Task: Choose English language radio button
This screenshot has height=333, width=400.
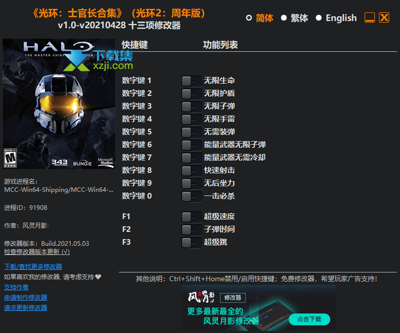Action: coord(318,18)
